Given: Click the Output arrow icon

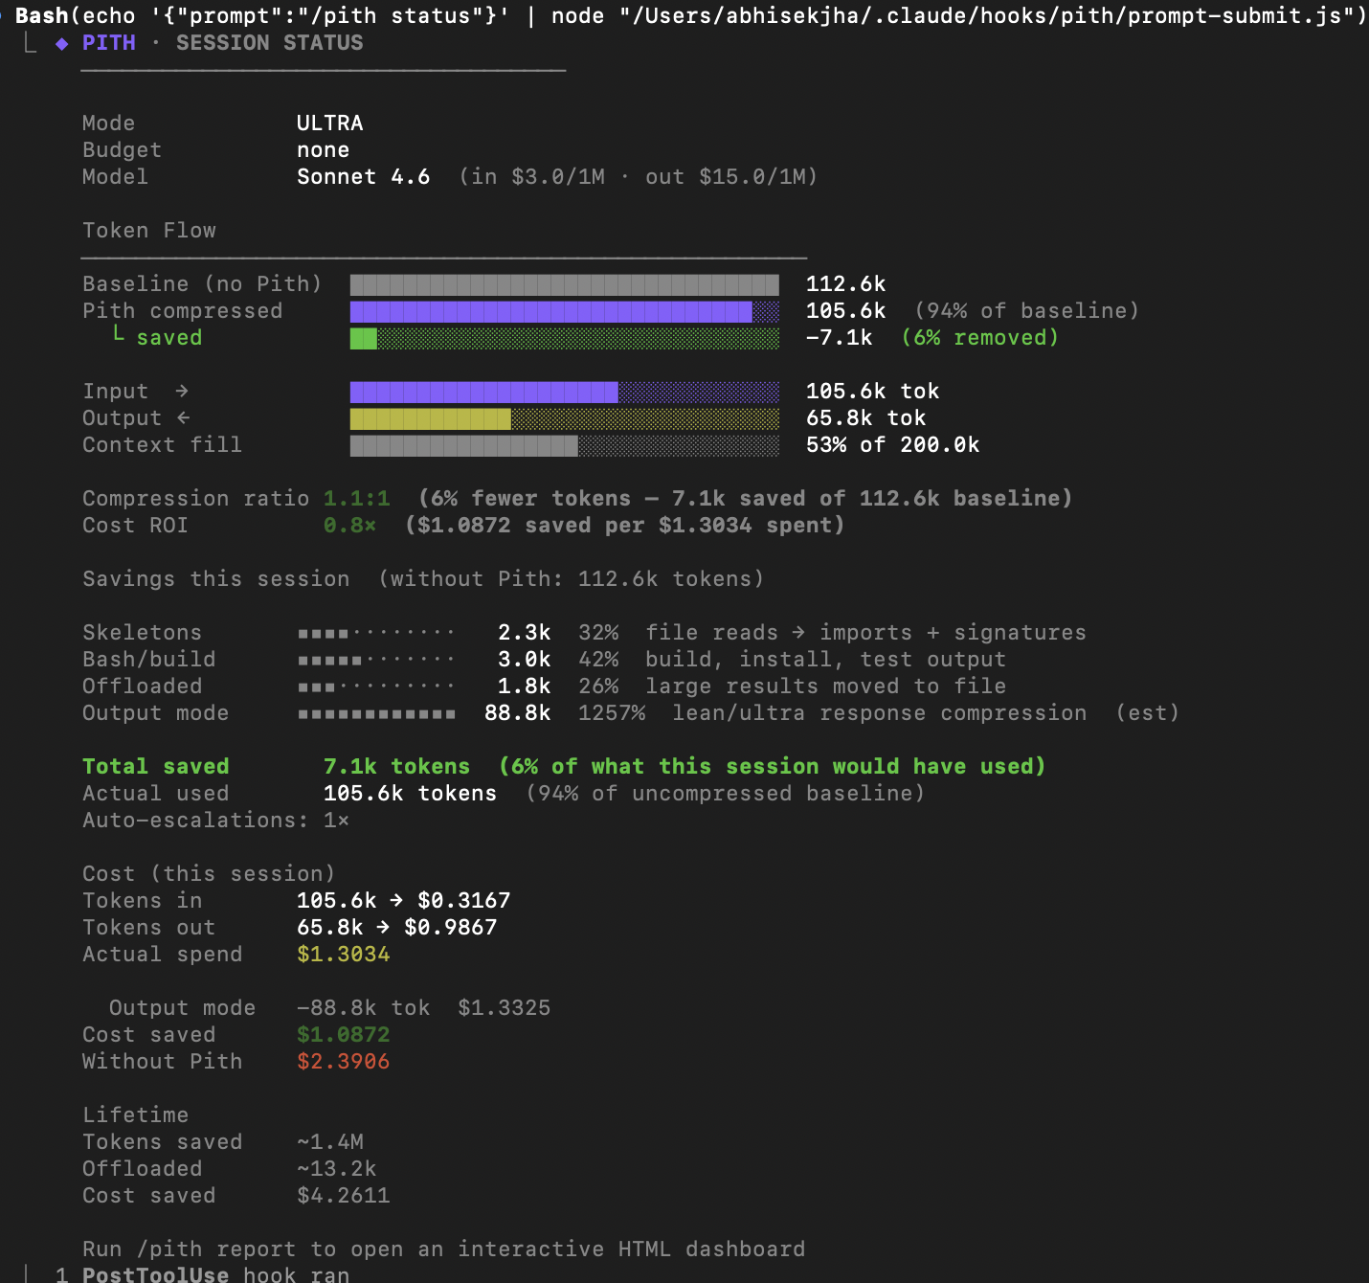Looking at the screenshot, I should pos(181,417).
